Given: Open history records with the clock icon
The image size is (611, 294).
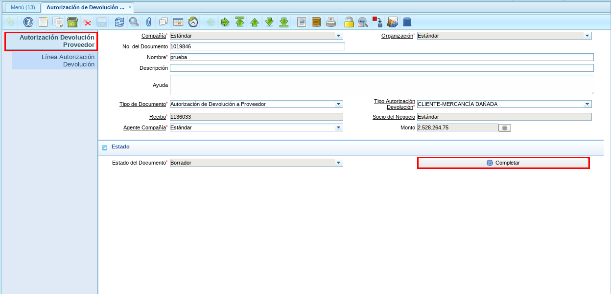Looking at the screenshot, I should 193,22.
